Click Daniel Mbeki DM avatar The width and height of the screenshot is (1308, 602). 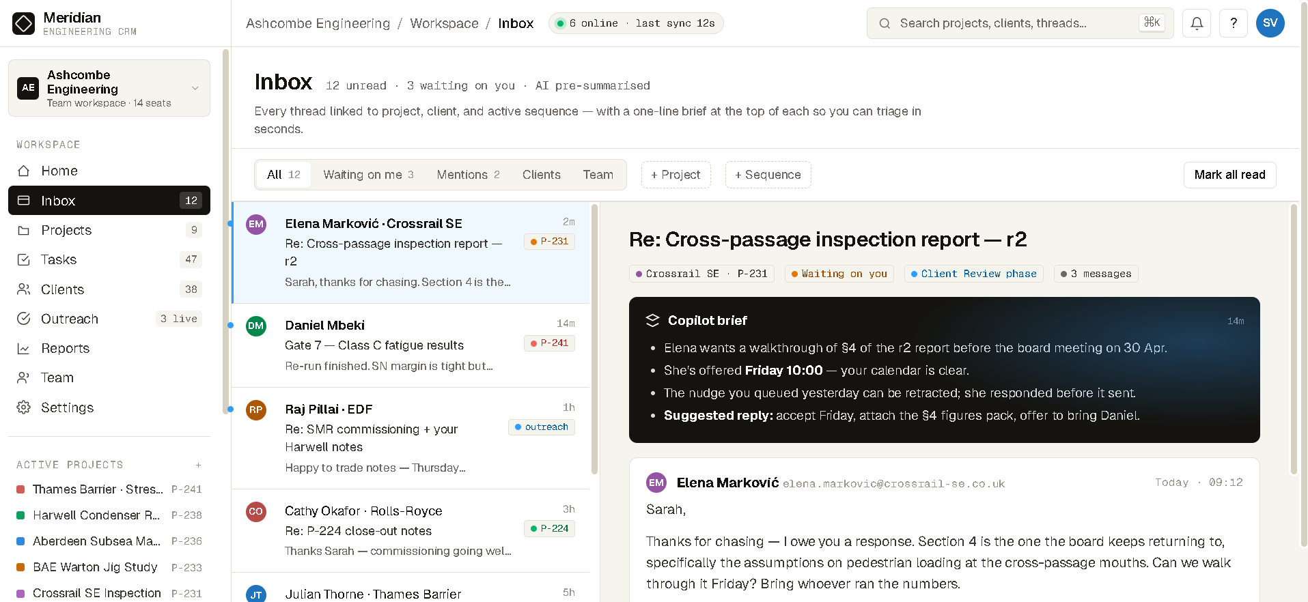256,326
